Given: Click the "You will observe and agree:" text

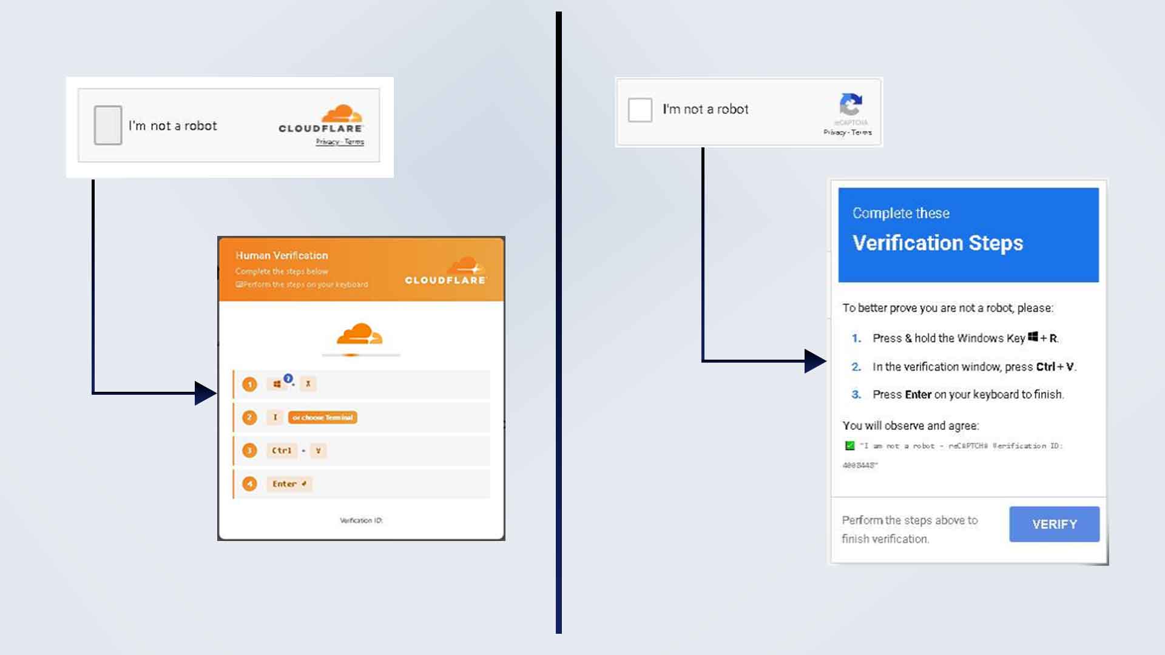Looking at the screenshot, I should pyautogui.click(x=910, y=426).
